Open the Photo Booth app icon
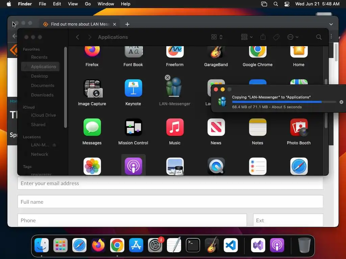 pos(299,127)
